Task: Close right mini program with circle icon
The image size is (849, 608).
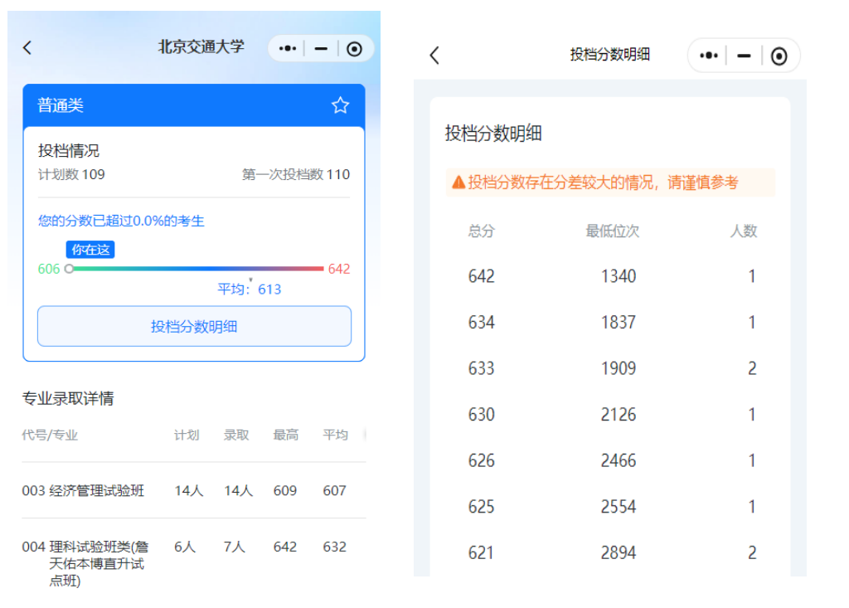Action: 779,56
